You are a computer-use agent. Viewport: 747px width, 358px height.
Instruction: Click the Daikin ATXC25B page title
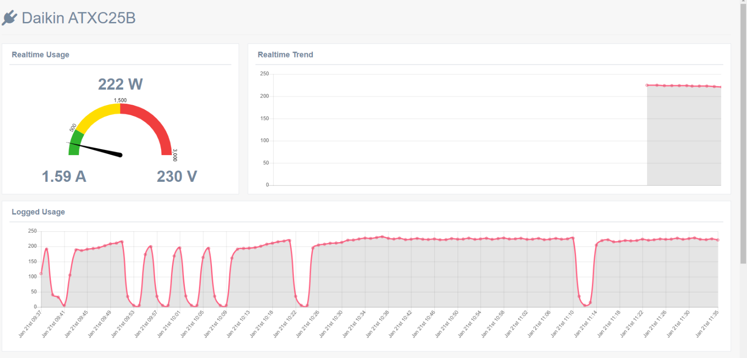78,18
